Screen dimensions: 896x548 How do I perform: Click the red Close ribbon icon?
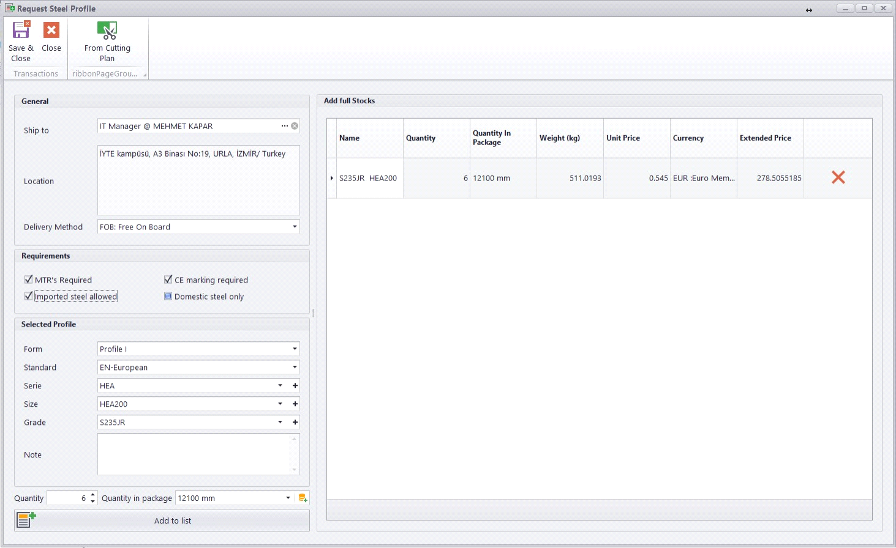(51, 31)
